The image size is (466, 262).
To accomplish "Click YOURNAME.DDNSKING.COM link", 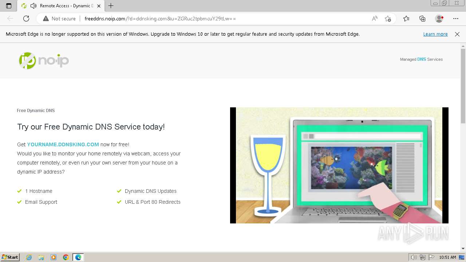I will (63, 144).
